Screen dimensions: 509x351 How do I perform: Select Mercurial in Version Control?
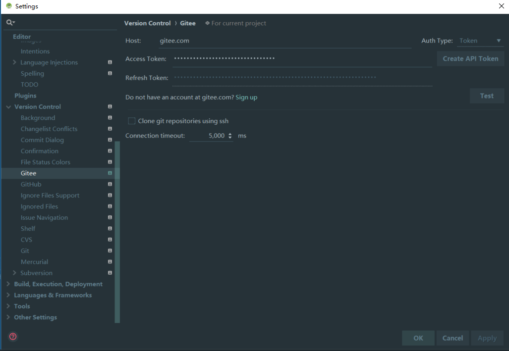pos(34,262)
